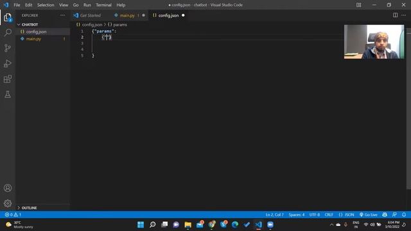Viewport: 411px width, 231px height.
Task: Open the Manage gear settings icon
Action: (8, 203)
